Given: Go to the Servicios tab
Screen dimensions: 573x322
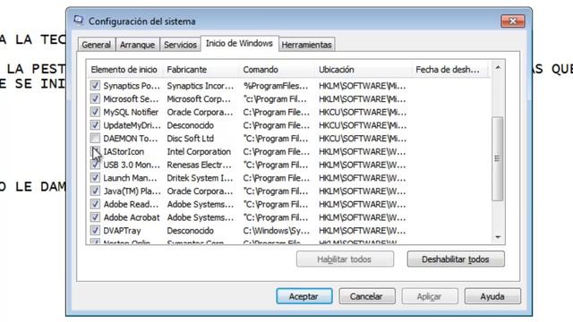Looking at the screenshot, I should click(180, 45).
